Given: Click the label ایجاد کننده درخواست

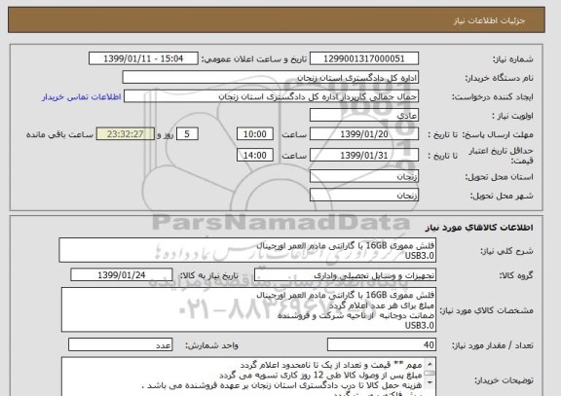Looking at the screenshot, I should [x=493, y=97].
